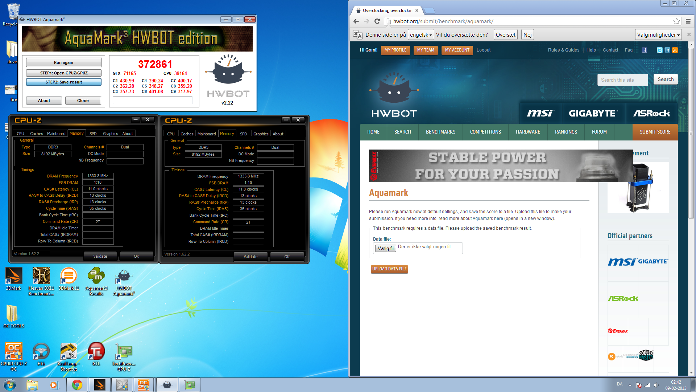Viewport: 696px width, 392px height.
Task: Open the engelsk language dropdown
Action: (x=421, y=35)
